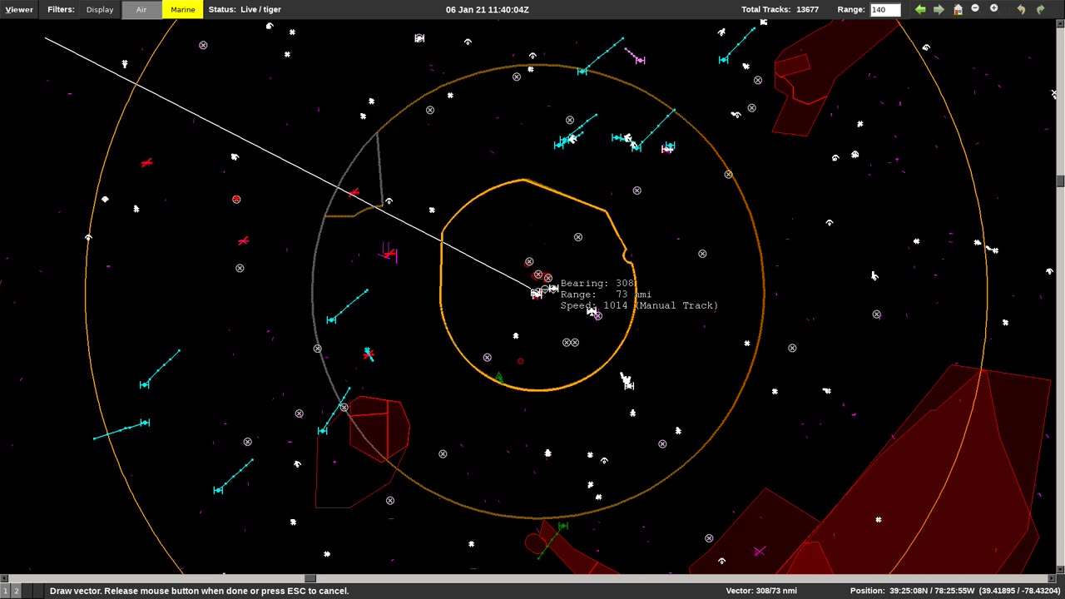Click the horizontal scrollbar thumb

pos(310,578)
